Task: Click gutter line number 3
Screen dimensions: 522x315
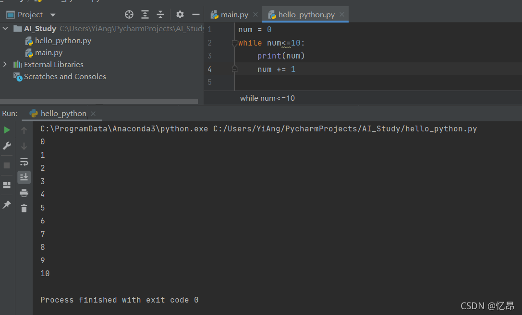Action: click(x=209, y=56)
